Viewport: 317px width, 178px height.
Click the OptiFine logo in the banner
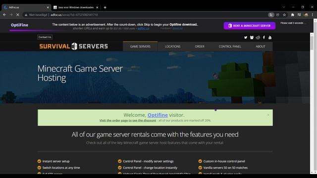click(19, 25)
